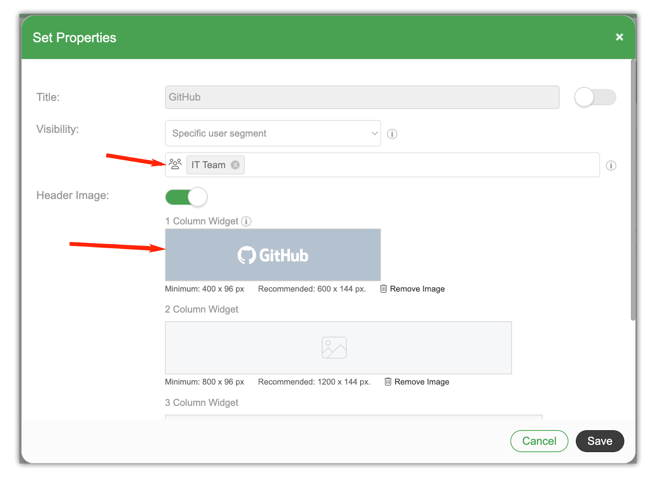Screen dimensions: 653x482
Task: Click info icon next to 1 Column Widget
Action: [246, 221]
